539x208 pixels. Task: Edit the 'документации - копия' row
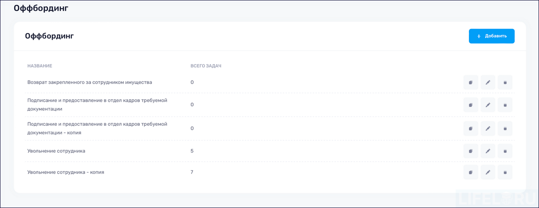pyautogui.click(x=488, y=129)
